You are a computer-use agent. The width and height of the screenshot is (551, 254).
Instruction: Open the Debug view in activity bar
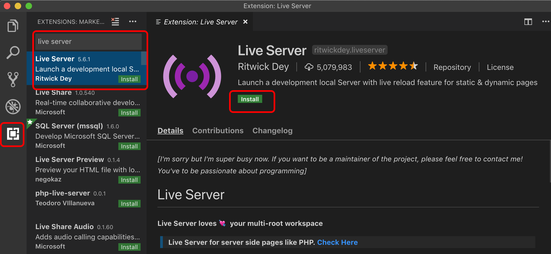pyautogui.click(x=13, y=106)
